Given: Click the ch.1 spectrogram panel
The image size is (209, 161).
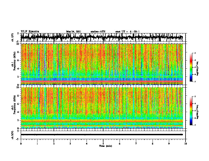Looking at the screenshot, I should point(102,64).
